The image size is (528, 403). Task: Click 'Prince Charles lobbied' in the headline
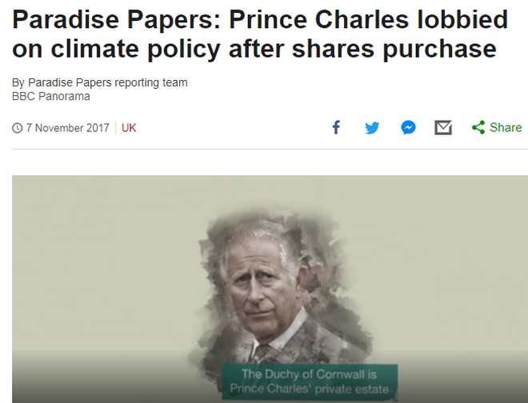click(368, 19)
